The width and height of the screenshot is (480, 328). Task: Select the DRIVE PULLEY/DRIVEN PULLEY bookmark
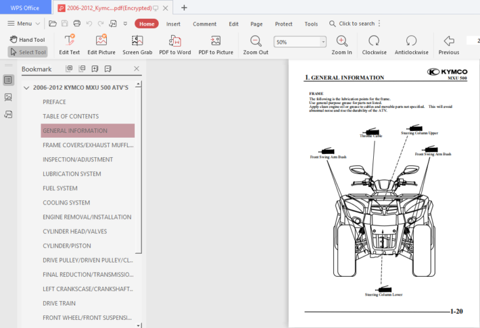click(x=88, y=260)
